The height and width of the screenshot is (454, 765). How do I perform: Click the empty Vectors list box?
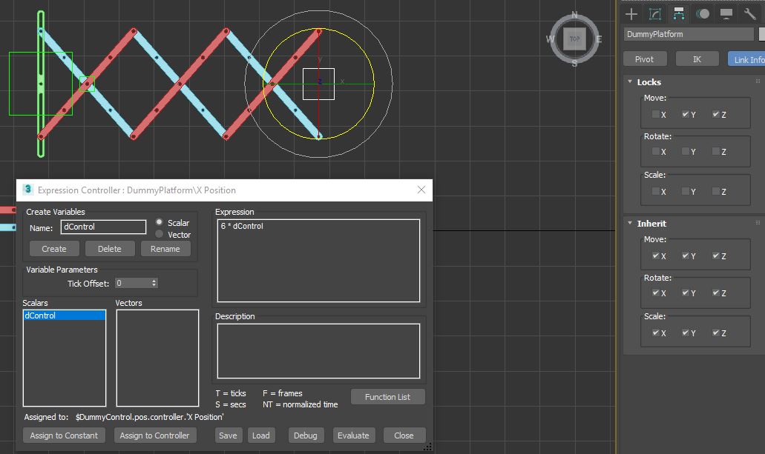(157, 358)
